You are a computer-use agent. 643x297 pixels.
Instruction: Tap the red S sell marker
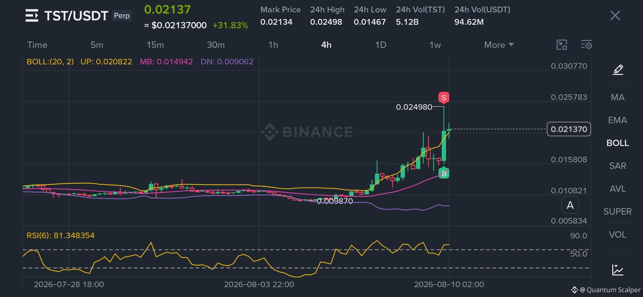click(444, 98)
